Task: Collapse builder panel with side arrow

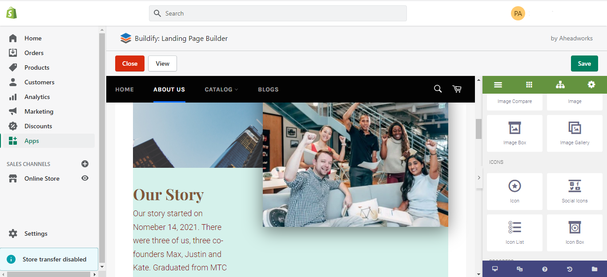Action: (x=479, y=177)
